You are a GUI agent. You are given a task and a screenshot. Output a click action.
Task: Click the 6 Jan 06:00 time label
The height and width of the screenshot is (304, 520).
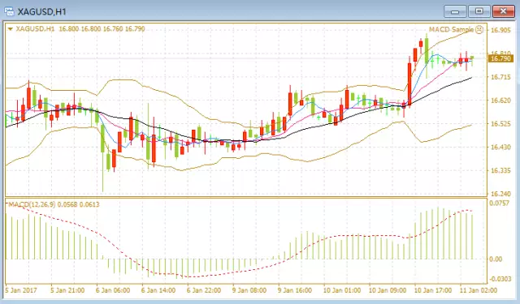tap(113, 290)
